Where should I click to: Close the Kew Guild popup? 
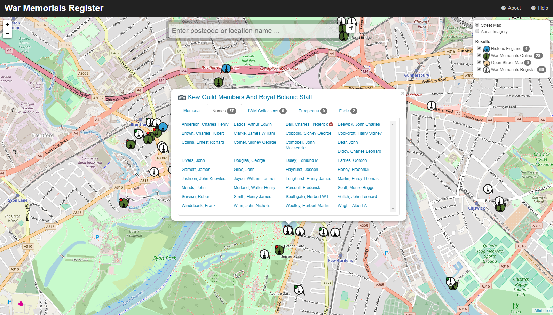coord(402,93)
